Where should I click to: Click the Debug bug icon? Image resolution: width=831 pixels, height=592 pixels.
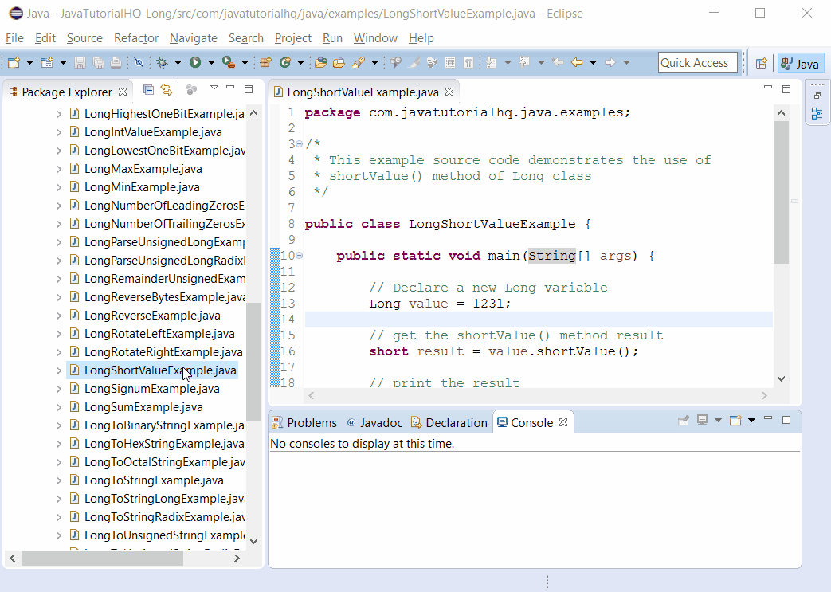(163, 62)
